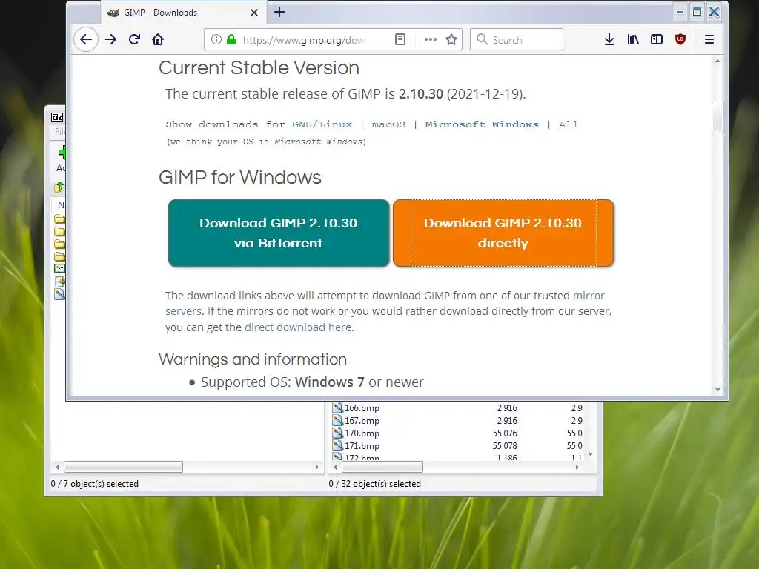Image resolution: width=759 pixels, height=569 pixels.
Task: Toggle the Firefox sidebar icon
Action: click(x=657, y=40)
